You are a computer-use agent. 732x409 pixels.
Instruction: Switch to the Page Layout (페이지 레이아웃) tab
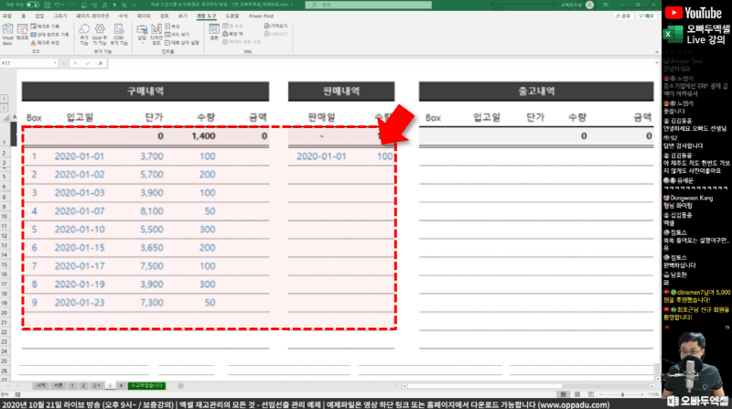click(x=92, y=16)
